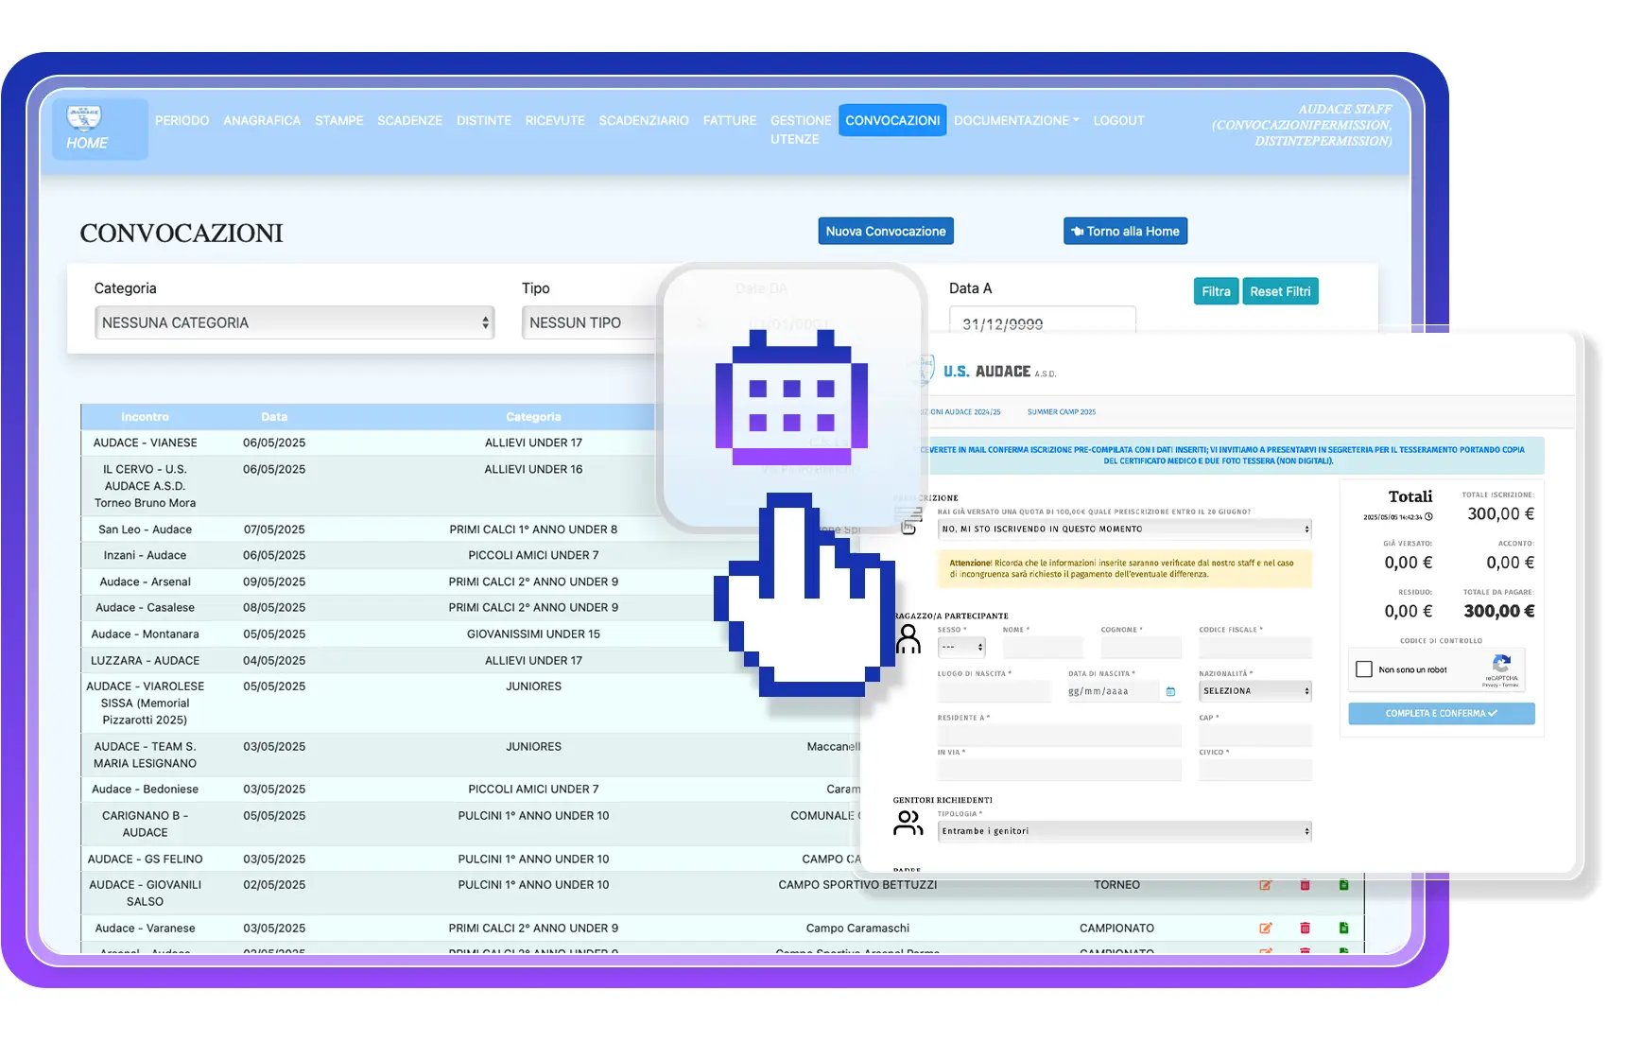The height and width of the screenshot is (1042, 1626).
Task: Open the Categoria NESSUNA CATEGORIA dropdown
Action: [295, 322]
